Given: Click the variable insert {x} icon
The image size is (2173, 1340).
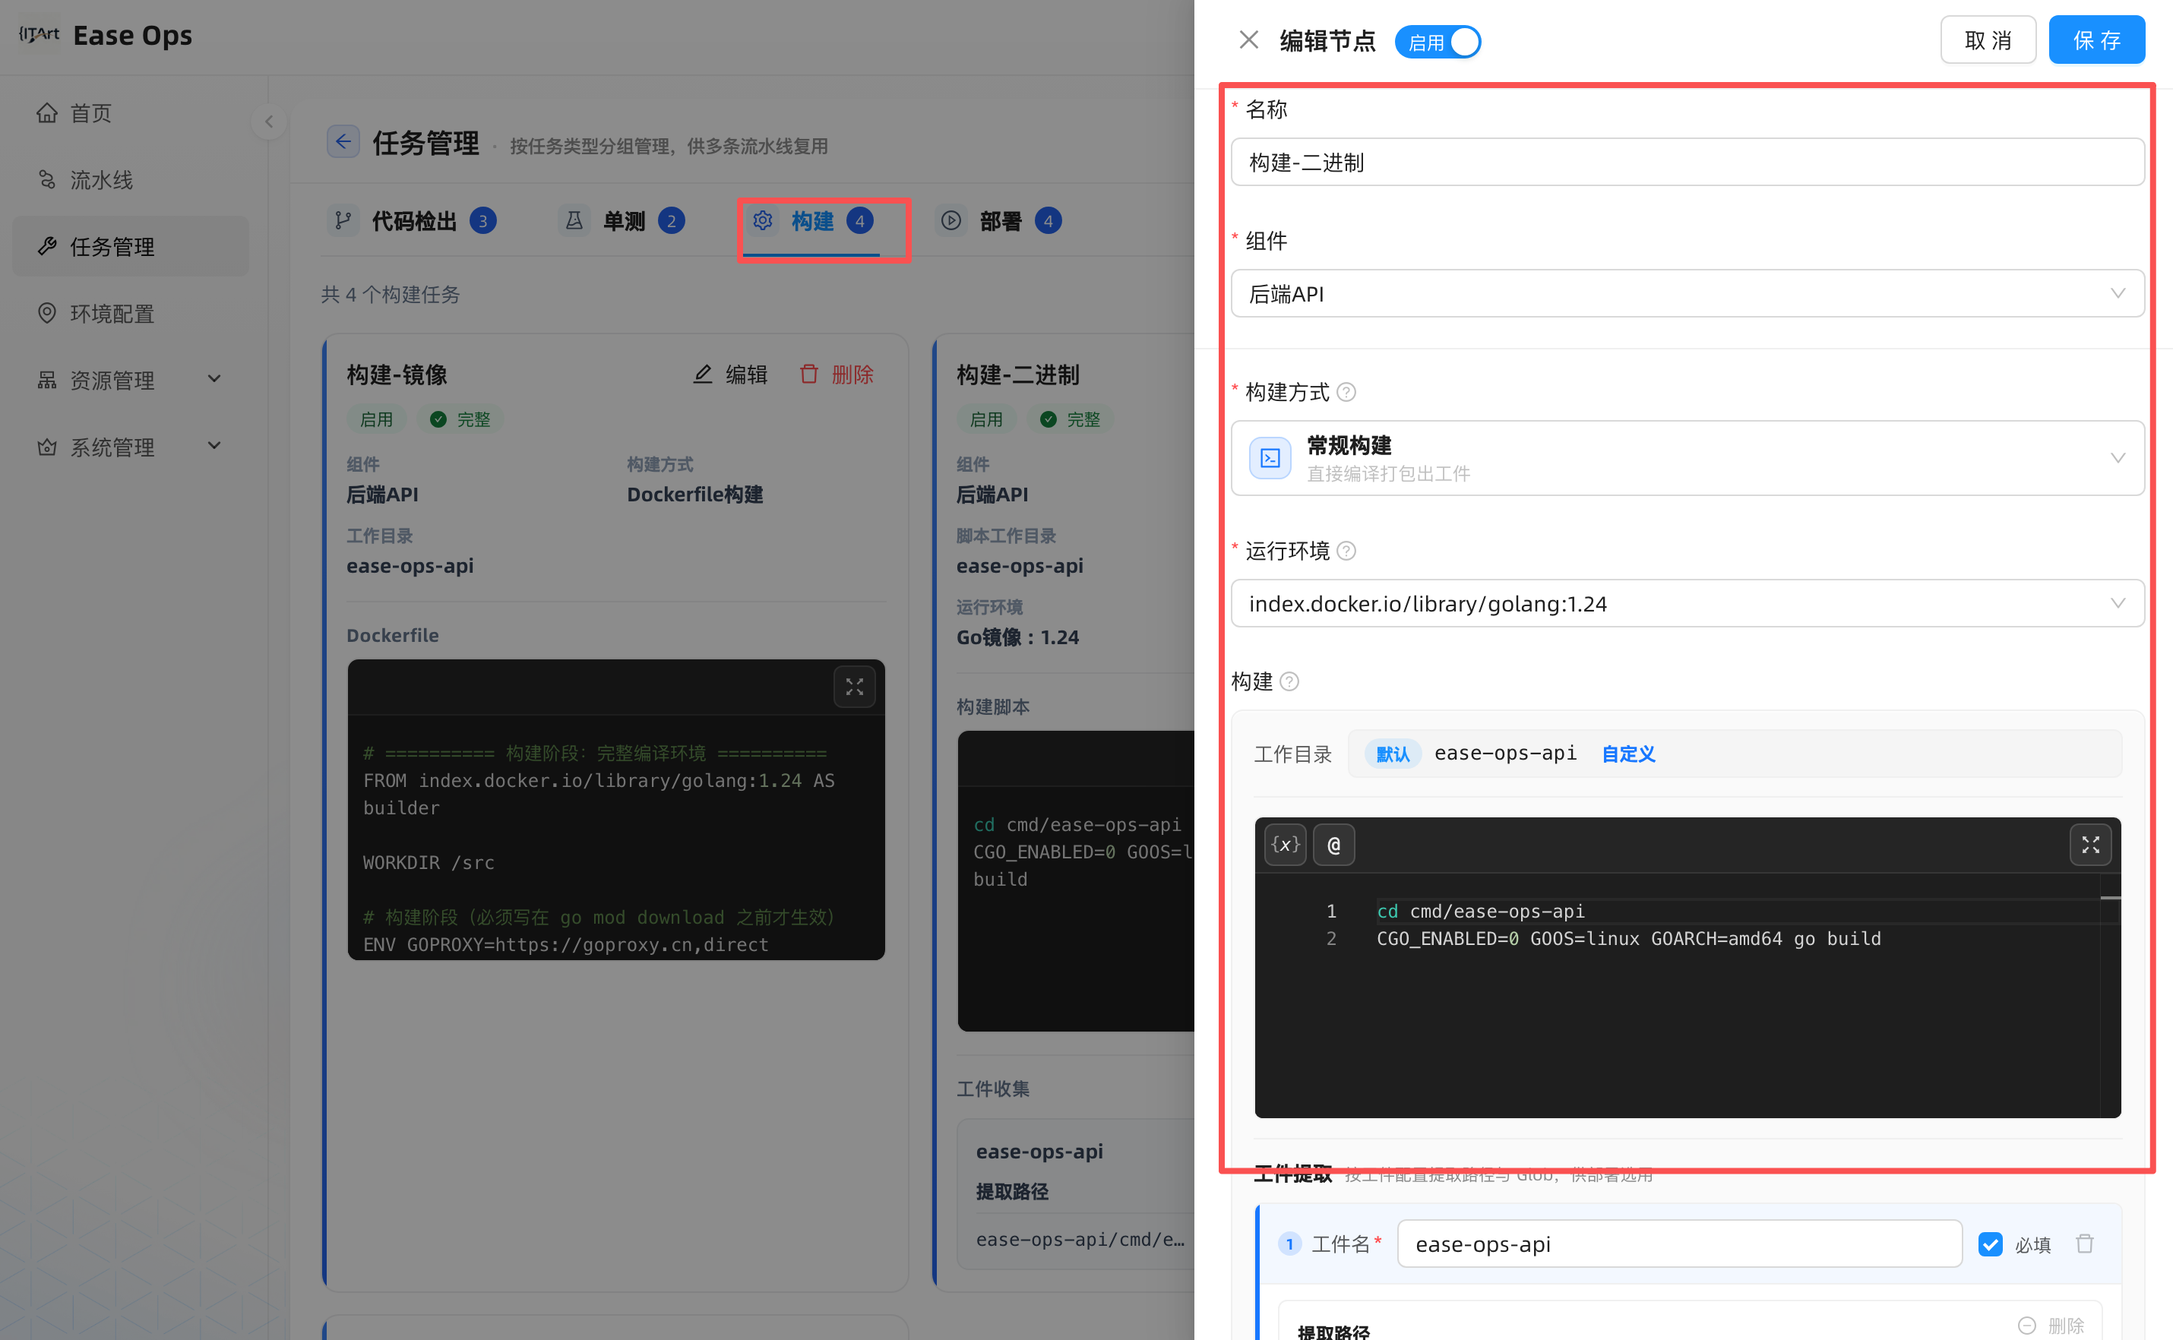Looking at the screenshot, I should point(1284,845).
